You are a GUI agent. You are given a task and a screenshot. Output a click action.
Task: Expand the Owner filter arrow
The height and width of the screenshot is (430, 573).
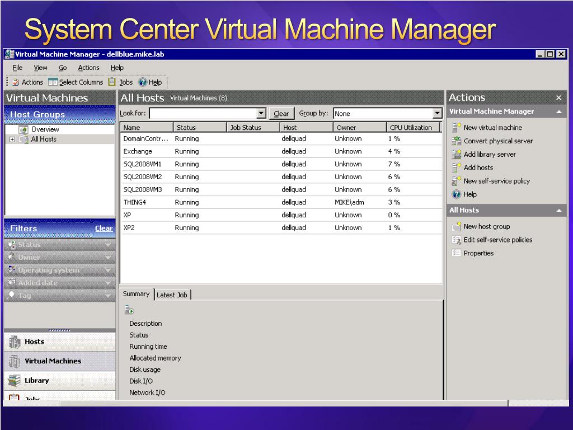[x=108, y=258]
